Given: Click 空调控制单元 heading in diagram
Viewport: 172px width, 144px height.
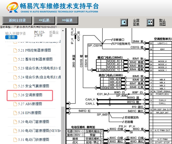Looking at the screenshot, I should [x=163, y=39].
